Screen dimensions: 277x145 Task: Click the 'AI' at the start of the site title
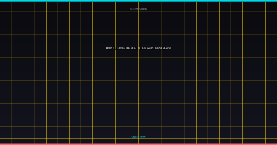[131, 9]
